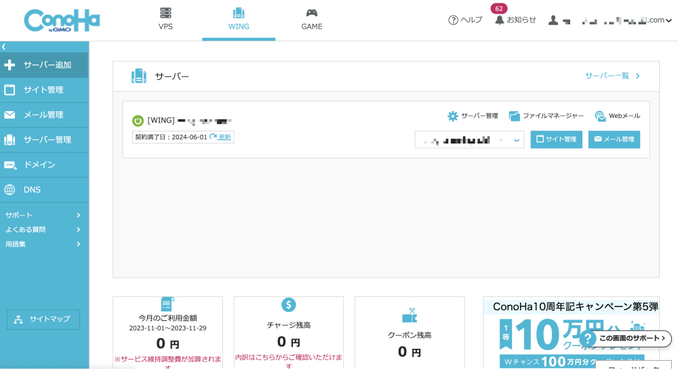
Task: Open サーバー管理 gear in server card
Action: tap(473, 116)
